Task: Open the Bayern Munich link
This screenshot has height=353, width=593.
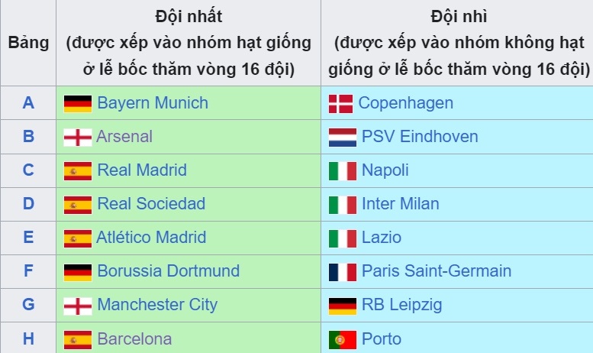Action: [153, 103]
